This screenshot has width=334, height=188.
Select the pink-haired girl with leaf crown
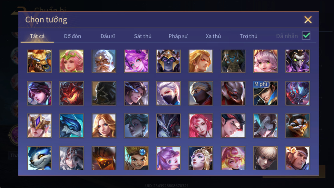tap(72, 61)
